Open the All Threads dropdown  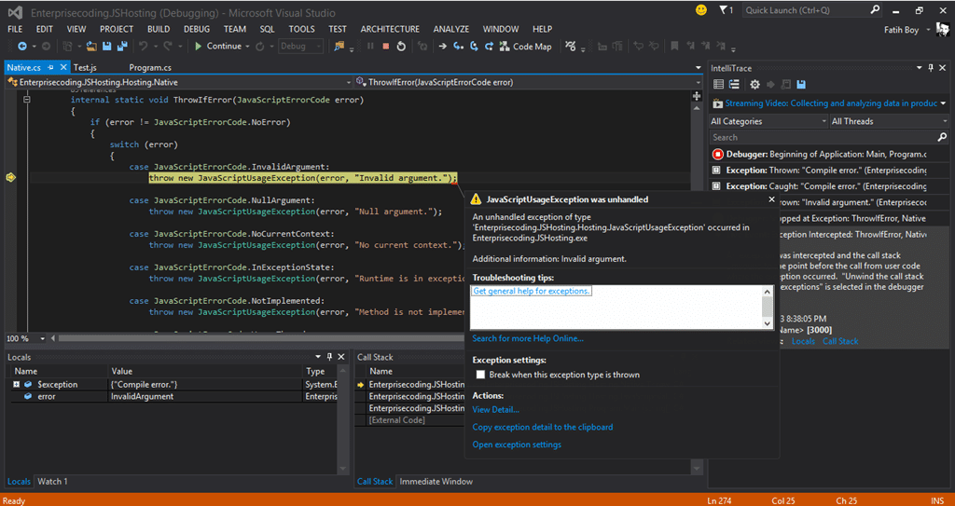pos(889,121)
